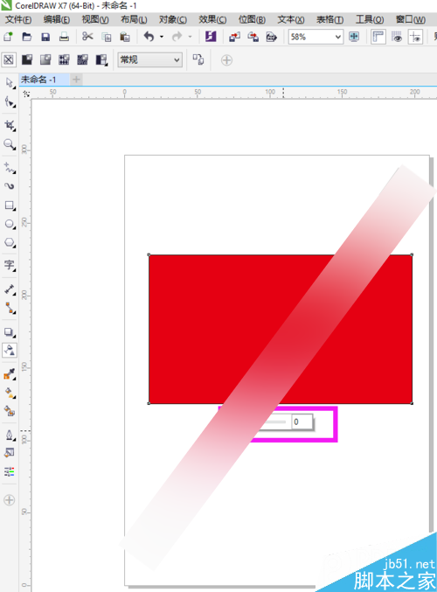Select the Transparency tool
This screenshot has height=592, width=437.
pos(10,351)
